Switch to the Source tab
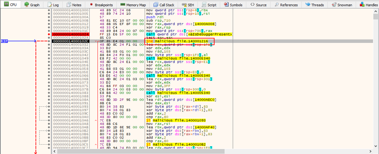Image resolution: width=379 pixels, height=154 pixels. [258, 5]
